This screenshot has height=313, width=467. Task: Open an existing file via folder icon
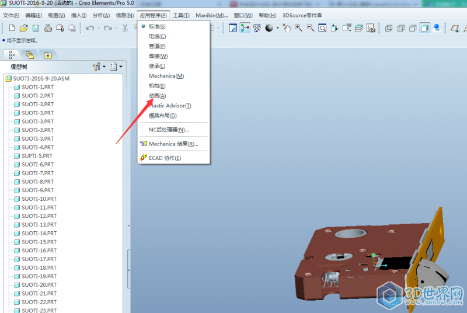tap(24, 28)
